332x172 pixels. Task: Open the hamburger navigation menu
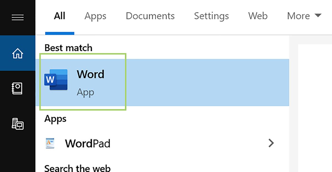pos(18,17)
